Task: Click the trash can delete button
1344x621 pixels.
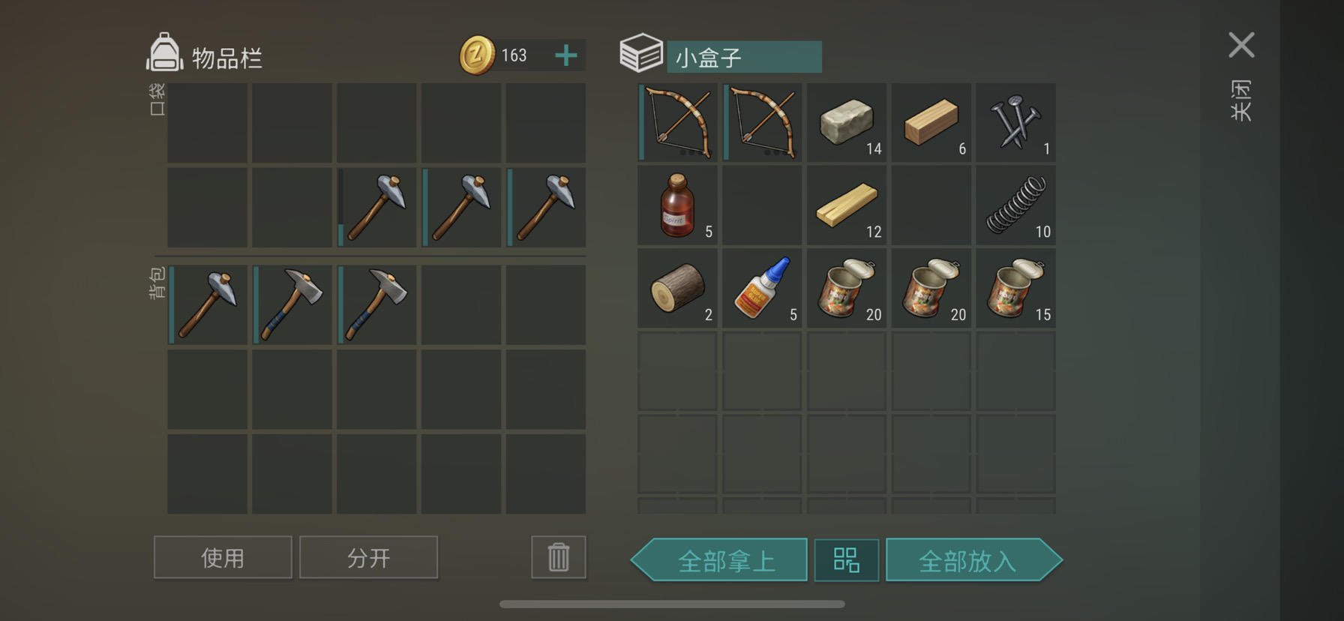Action: point(559,557)
